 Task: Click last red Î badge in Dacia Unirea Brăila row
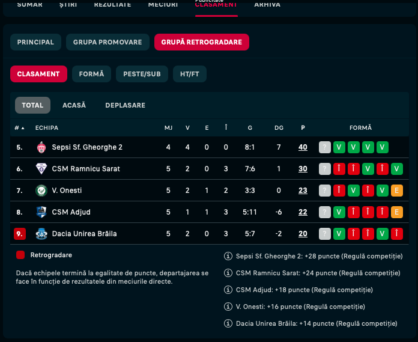click(x=396, y=234)
